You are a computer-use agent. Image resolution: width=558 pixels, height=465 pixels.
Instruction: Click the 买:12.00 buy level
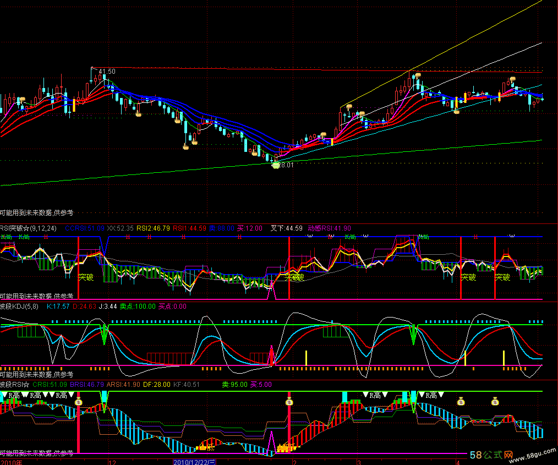(x=249, y=228)
